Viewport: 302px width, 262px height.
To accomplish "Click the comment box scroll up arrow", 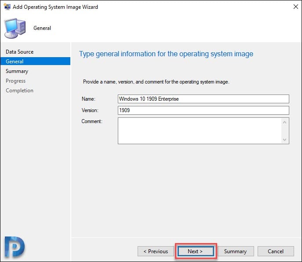I will coord(285,122).
